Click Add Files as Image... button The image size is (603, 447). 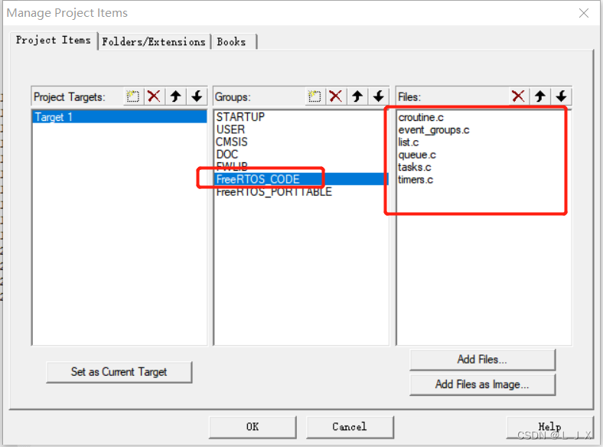(482, 384)
